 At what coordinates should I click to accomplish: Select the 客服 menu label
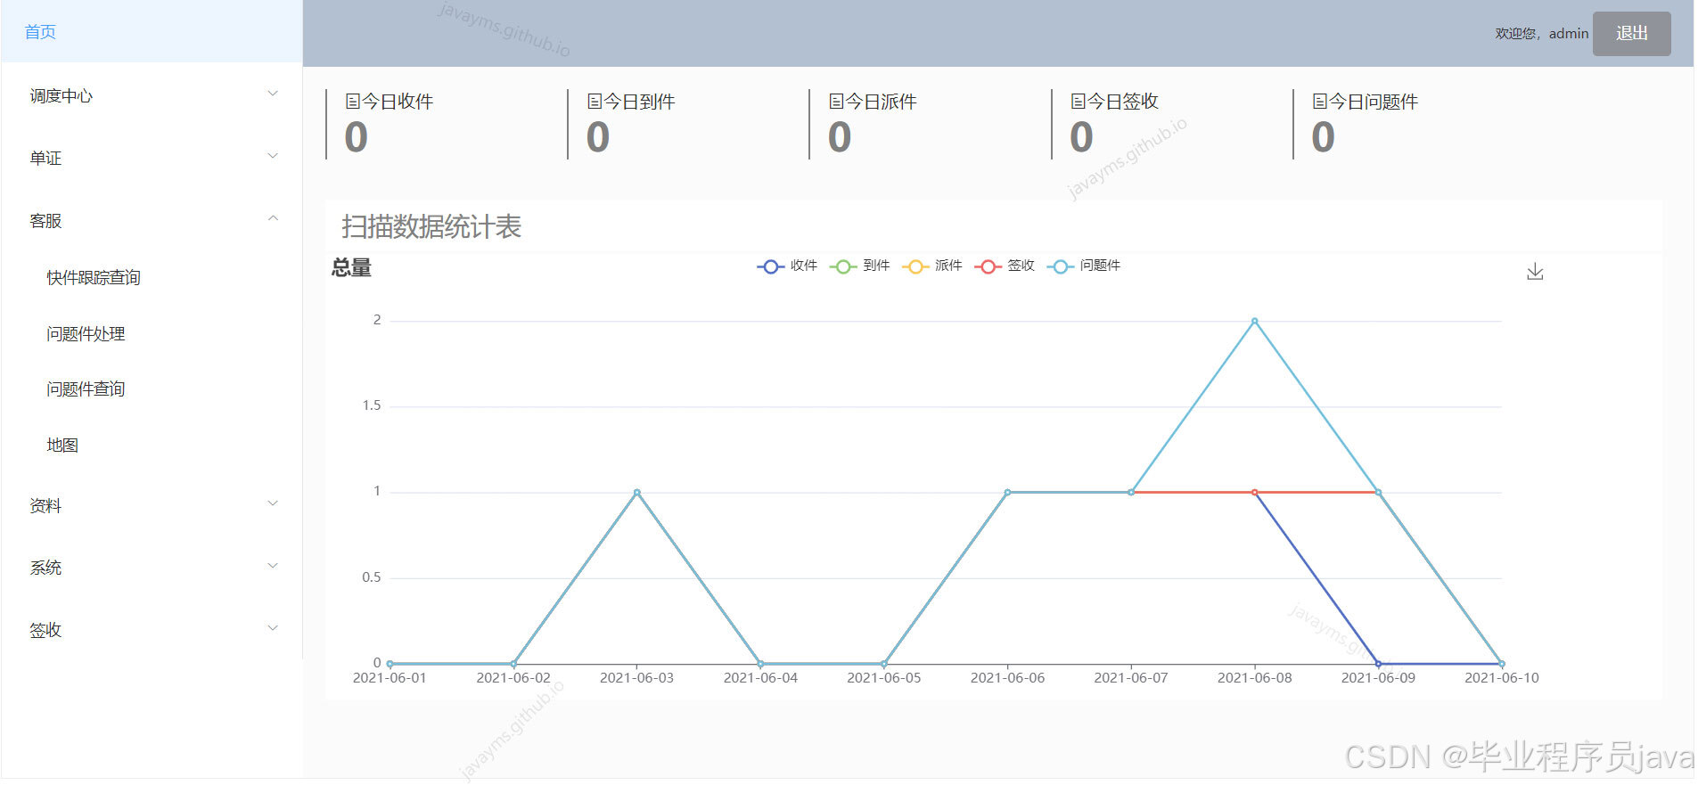pos(45,221)
